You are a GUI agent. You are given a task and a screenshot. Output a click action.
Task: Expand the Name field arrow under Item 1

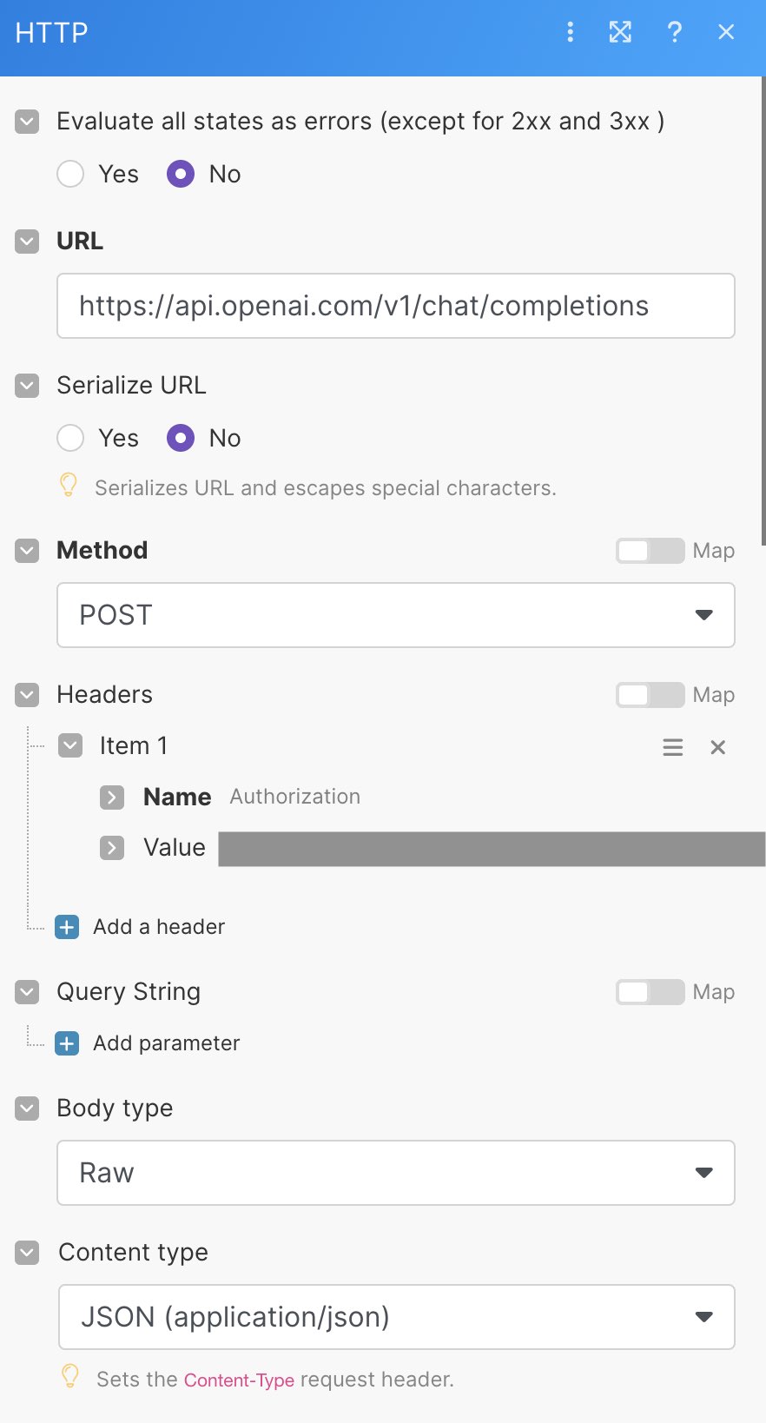112,797
